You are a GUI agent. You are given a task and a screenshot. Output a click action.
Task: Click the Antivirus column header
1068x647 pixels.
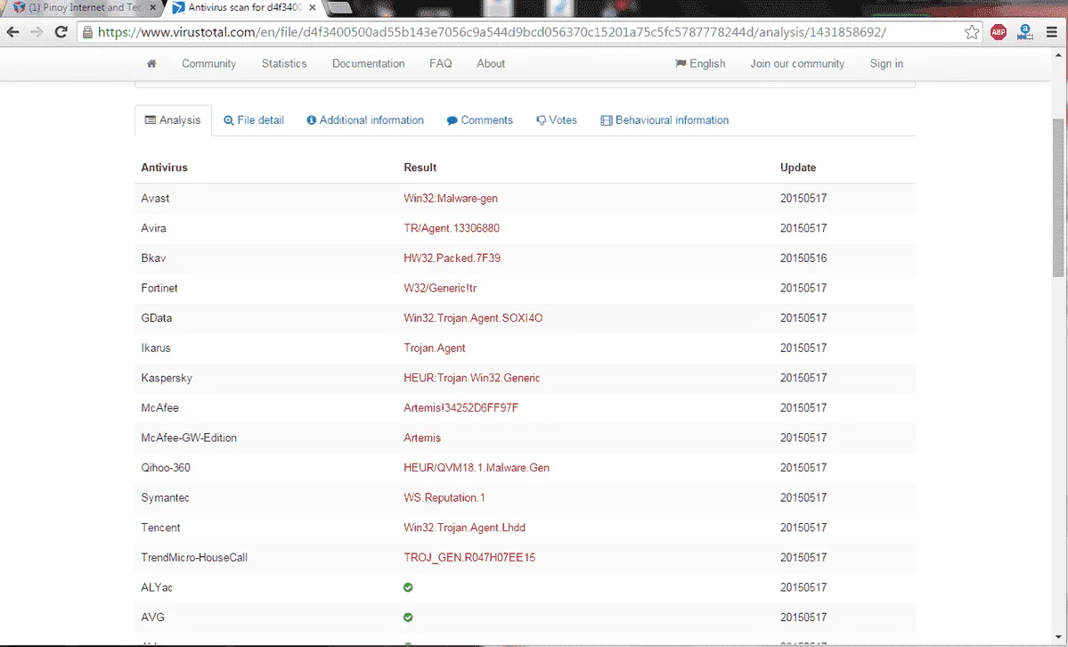point(164,168)
